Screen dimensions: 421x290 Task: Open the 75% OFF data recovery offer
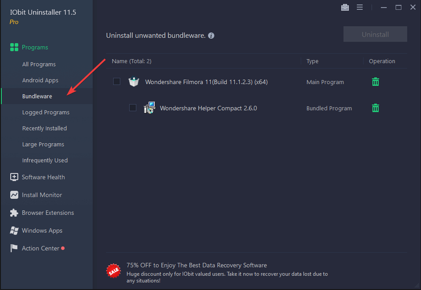pyautogui.click(x=196, y=266)
